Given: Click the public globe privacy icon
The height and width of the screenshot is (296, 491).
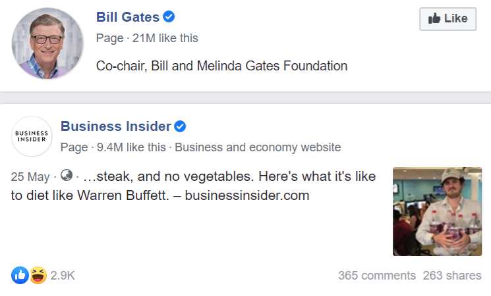Looking at the screenshot, I should point(66,176).
